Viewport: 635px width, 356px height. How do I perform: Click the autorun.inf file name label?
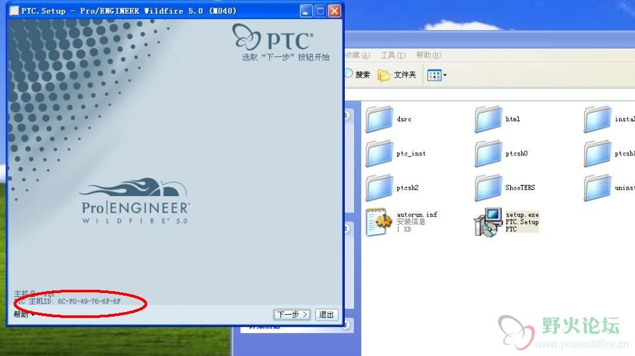[417, 215]
